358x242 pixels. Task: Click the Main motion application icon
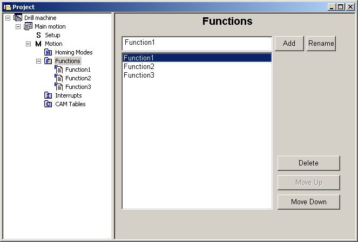28,26
